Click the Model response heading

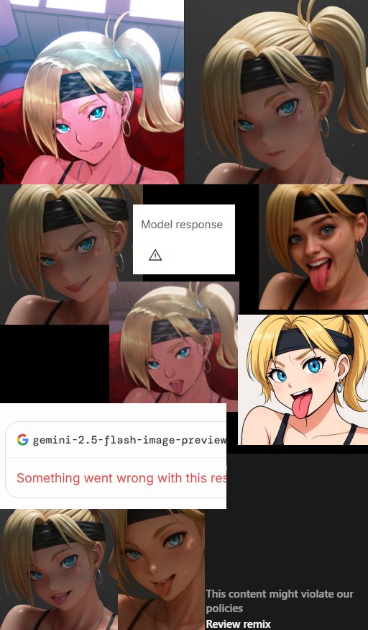182,225
